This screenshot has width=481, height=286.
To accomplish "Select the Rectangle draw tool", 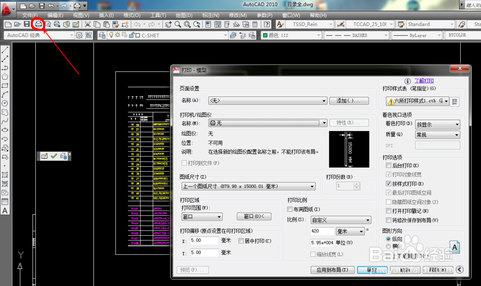I will click(x=5, y=86).
